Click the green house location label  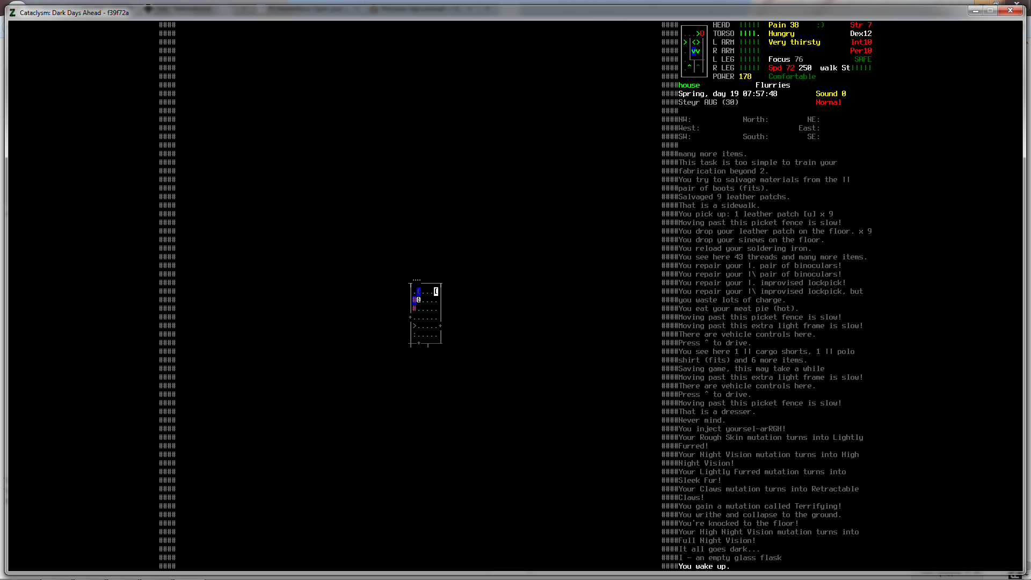click(x=688, y=85)
